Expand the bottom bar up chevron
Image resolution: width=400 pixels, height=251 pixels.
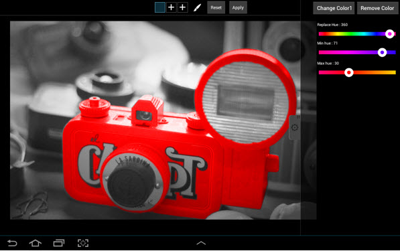coord(201,243)
